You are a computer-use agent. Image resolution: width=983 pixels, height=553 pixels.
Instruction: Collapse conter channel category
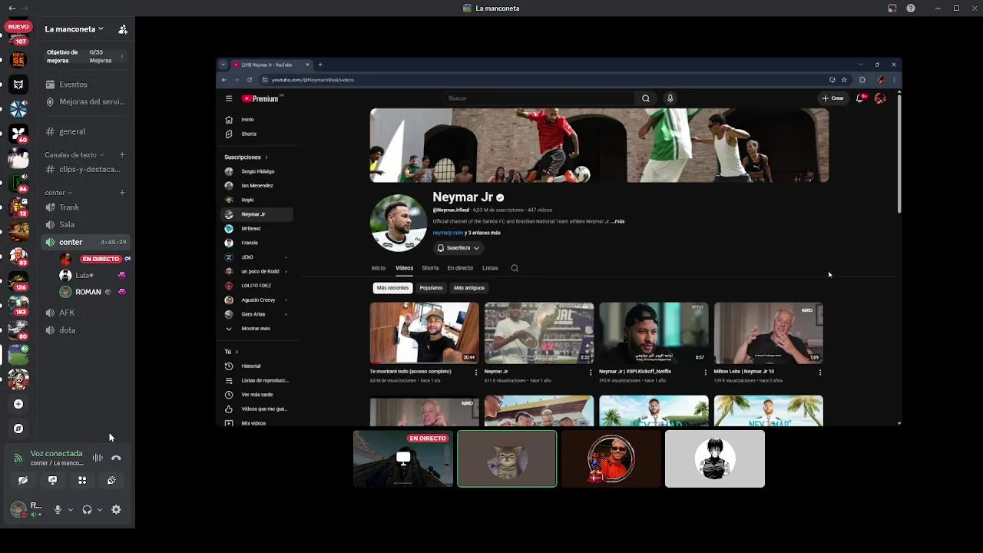coord(58,193)
